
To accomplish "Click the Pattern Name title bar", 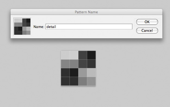I will point(86,12).
